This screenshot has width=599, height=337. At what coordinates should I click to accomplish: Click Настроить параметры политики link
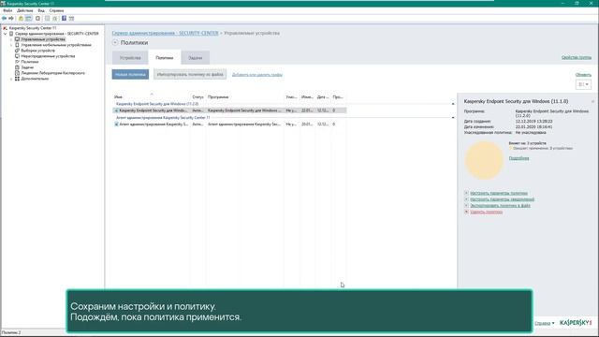tap(499, 194)
